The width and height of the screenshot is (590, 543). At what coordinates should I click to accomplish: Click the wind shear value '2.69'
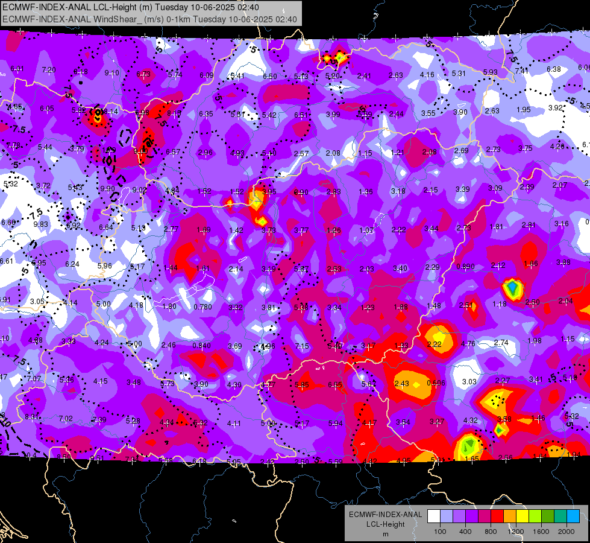[461, 151]
